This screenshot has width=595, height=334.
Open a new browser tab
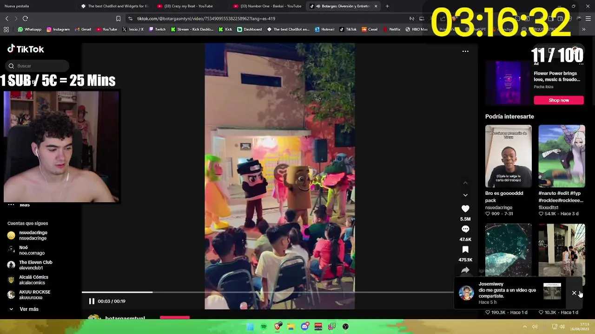pyautogui.click(x=387, y=6)
